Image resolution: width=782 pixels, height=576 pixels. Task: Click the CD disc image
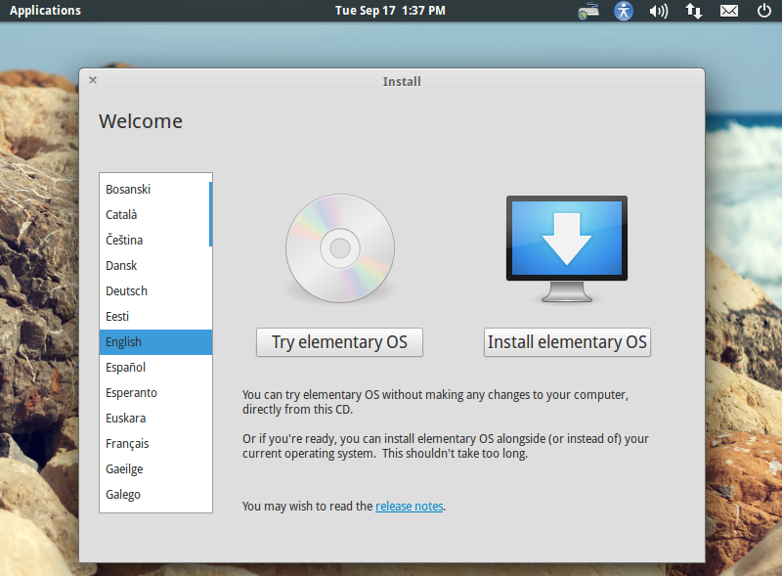[x=340, y=248]
